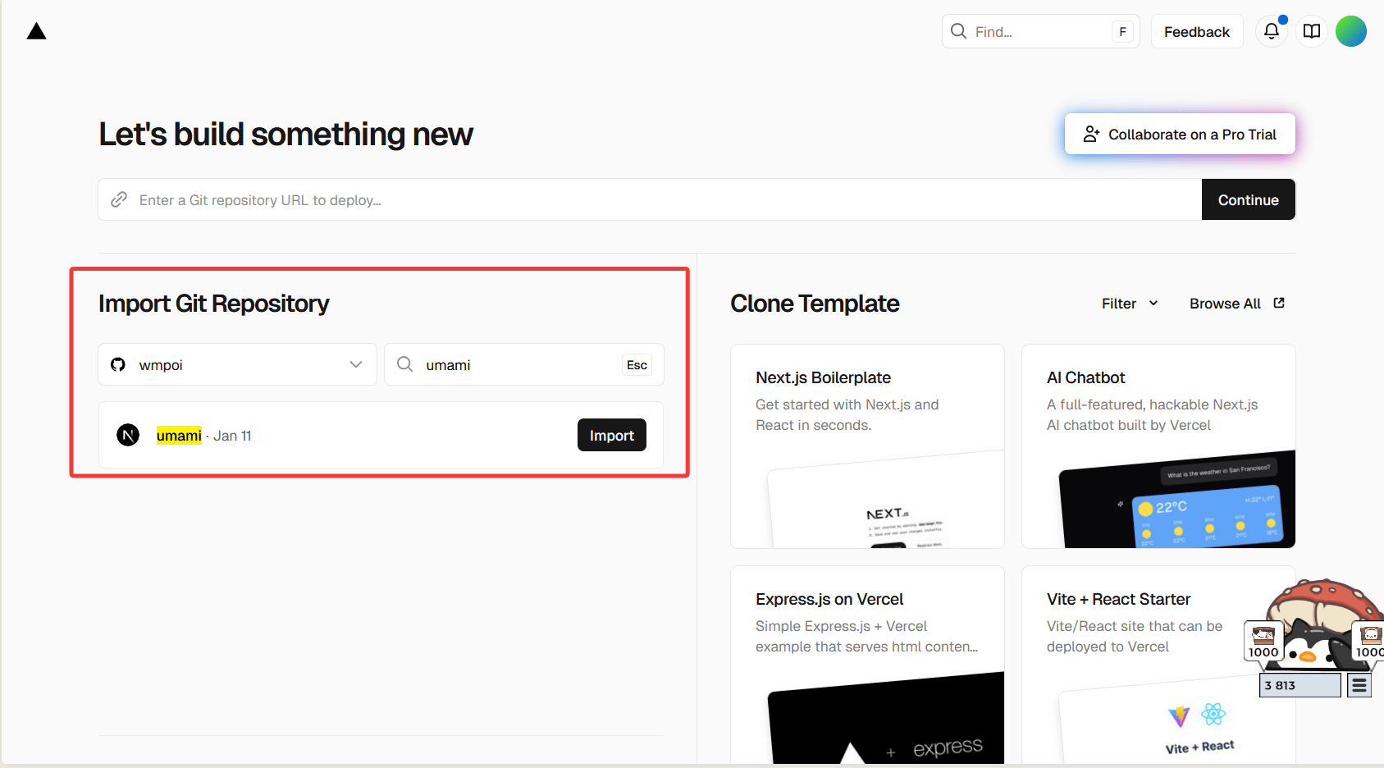Open the documentation book icon
Image resolution: width=1384 pixels, height=768 pixels.
pos(1312,31)
